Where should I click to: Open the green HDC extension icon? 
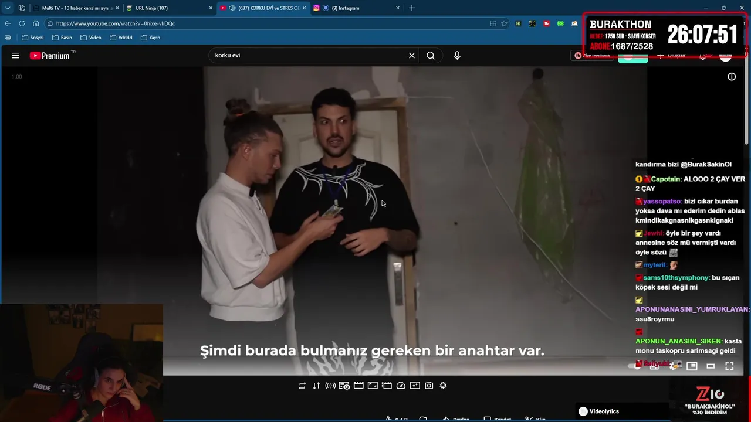(560, 23)
